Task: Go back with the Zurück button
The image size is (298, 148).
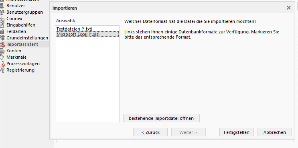Action: [150, 132]
